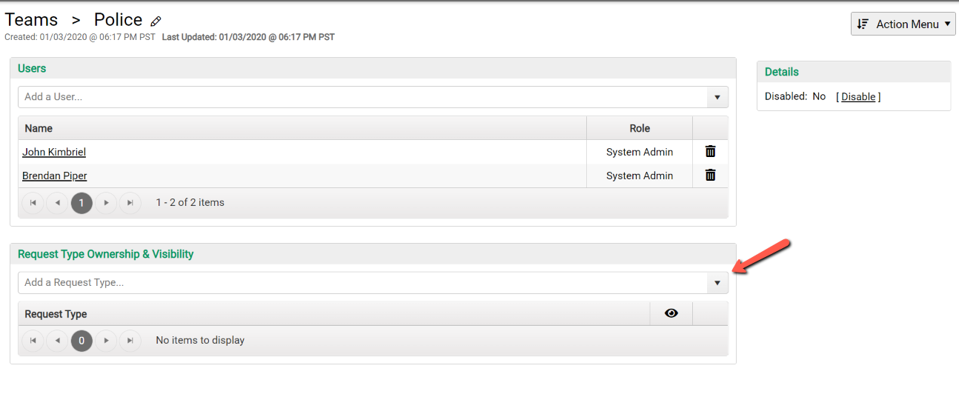
Task: Delete John Kimbriel with trash icon
Action: tap(710, 152)
